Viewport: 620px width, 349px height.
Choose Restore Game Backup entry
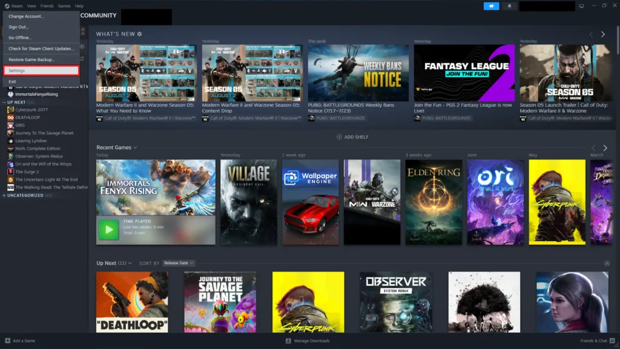pos(41,60)
